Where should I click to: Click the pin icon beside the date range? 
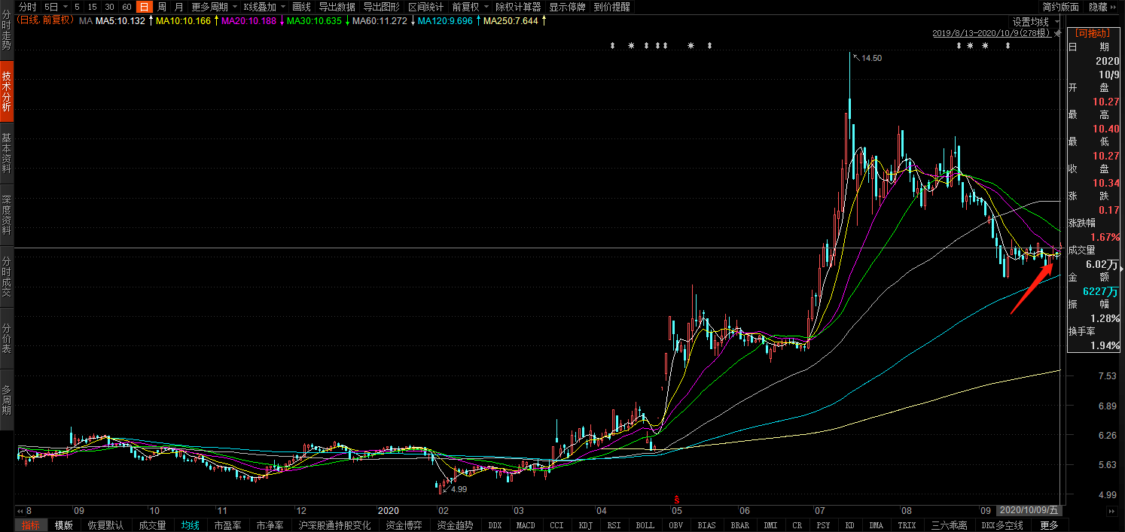click(x=1057, y=33)
